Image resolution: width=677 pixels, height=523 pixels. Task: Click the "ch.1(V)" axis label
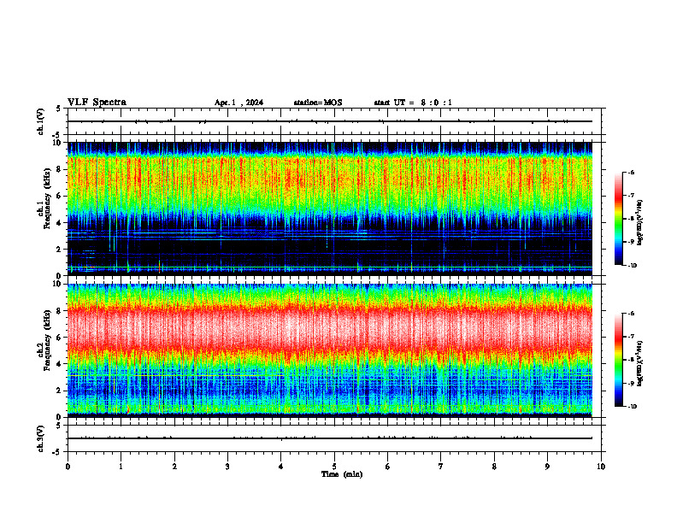click(40, 121)
